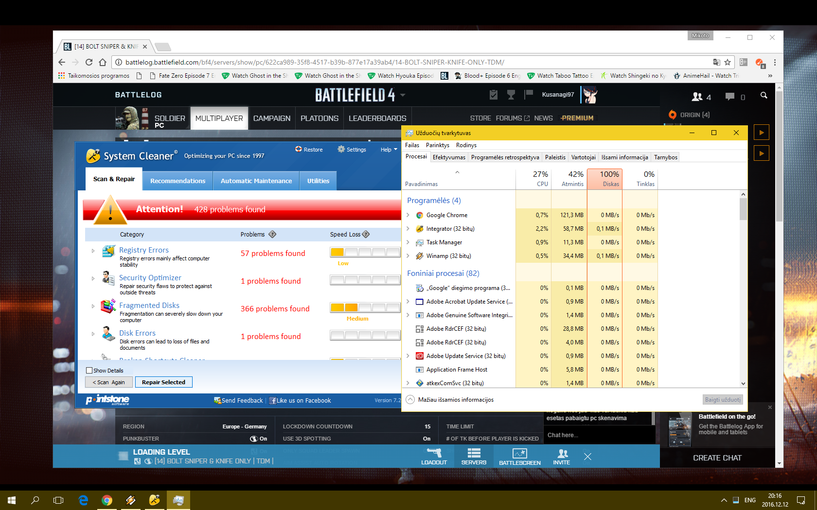The image size is (817, 510).
Task: Expand the Disk Errors category
Action: (93, 334)
